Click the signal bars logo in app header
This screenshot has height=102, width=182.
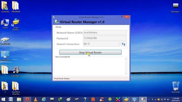point(57,22)
